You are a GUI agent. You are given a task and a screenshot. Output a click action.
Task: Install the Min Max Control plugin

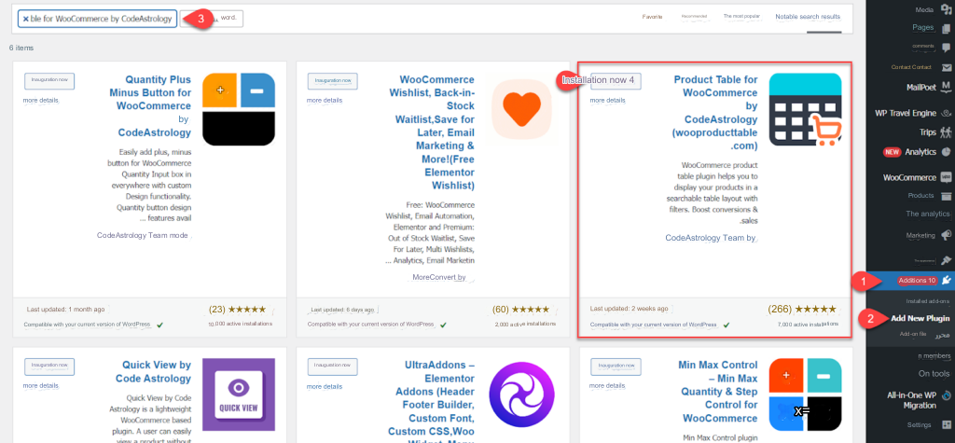616,367
